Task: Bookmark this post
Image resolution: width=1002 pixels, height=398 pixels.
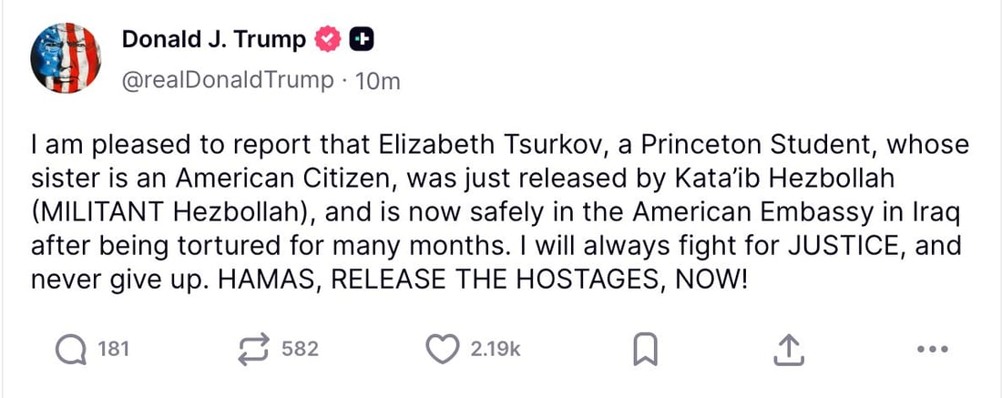Action: click(x=646, y=349)
